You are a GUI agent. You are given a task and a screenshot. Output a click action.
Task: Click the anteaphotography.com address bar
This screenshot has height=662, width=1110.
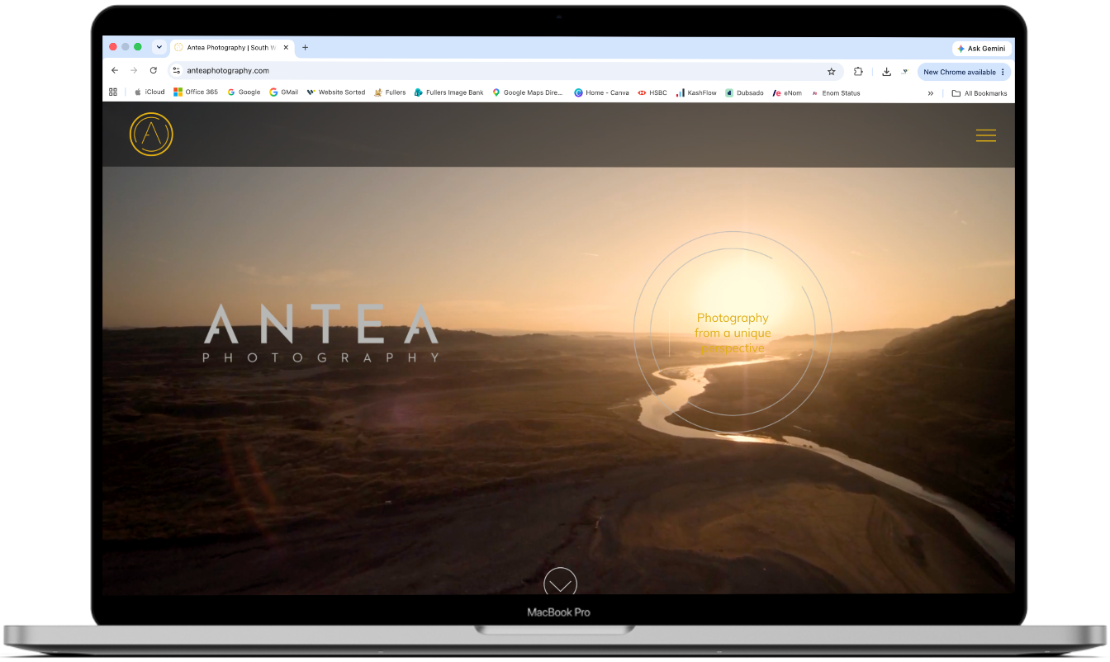[505, 71]
